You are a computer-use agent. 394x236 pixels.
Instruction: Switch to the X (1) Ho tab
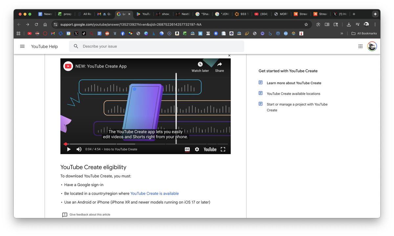click(340, 14)
